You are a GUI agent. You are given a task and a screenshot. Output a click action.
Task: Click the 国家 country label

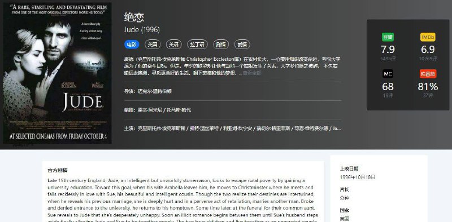point(345,211)
